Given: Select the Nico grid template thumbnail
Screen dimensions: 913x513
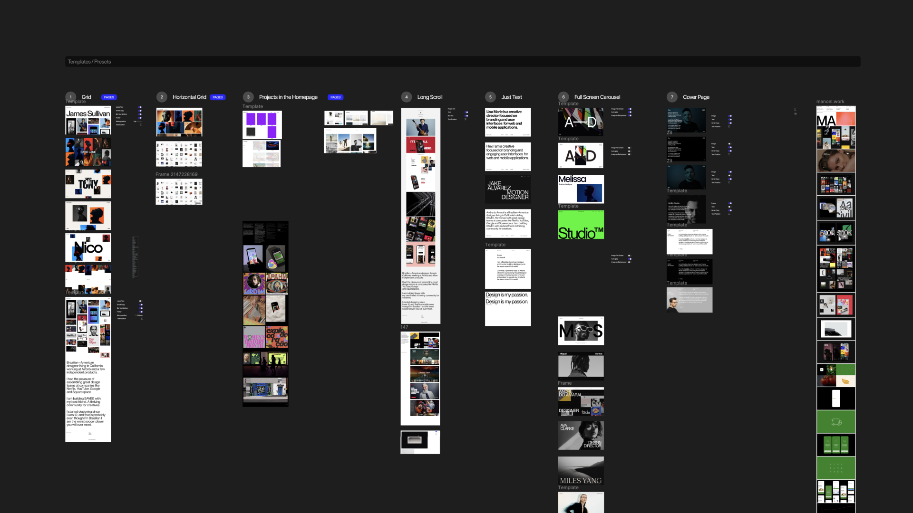Looking at the screenshot, I should (x=88, y=247).
